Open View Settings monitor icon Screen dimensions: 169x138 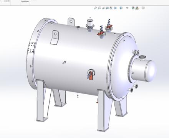coord(143,8)
